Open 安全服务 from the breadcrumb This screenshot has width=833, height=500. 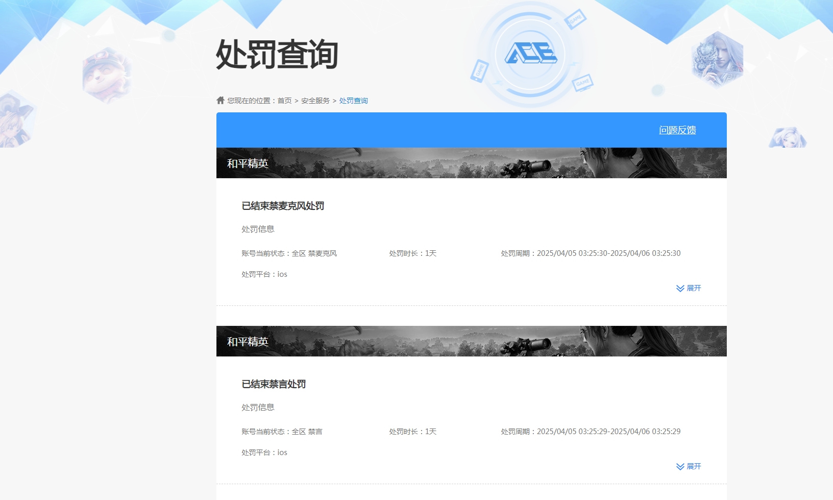[x=315, y=101]
